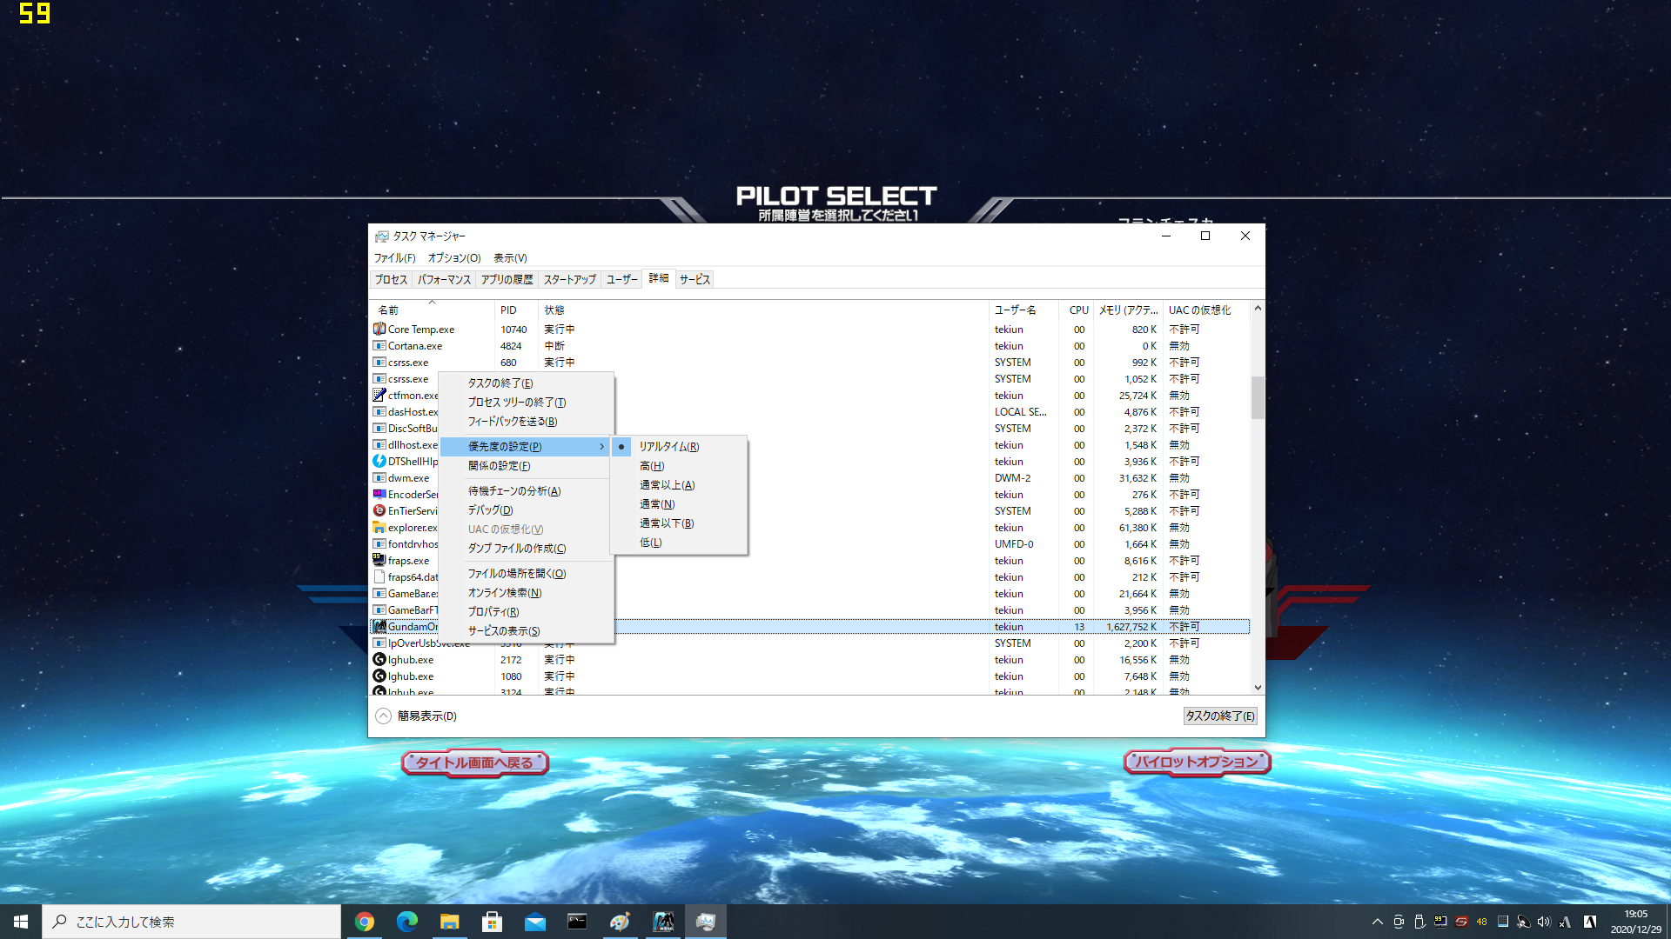1671x939 pixels.
Task: Show hidden system tray icons chevron
Action: pos(1377,922)
